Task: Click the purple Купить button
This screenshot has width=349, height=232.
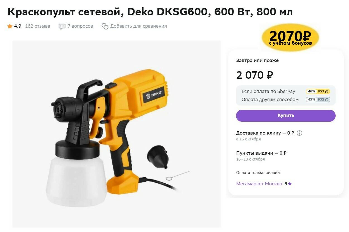Action: coord(286,116)
